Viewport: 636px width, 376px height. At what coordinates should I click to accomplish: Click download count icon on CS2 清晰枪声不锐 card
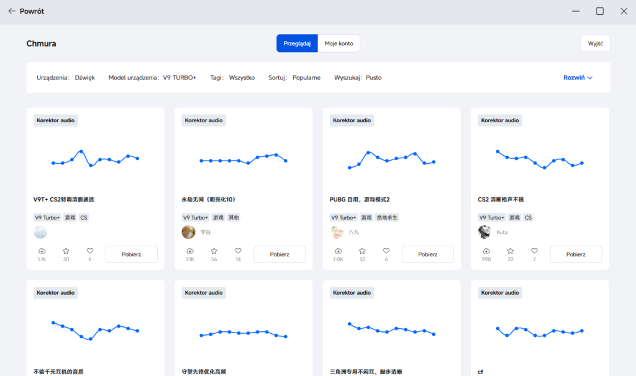(486, 251)
